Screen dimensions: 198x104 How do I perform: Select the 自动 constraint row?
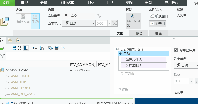(144, 53)
